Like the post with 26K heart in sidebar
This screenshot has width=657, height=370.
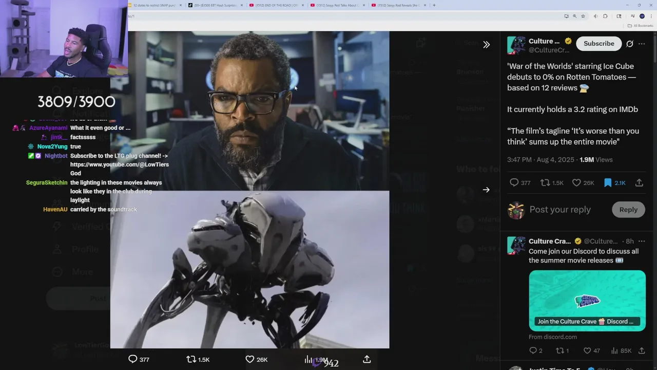[x=583, y=182]
